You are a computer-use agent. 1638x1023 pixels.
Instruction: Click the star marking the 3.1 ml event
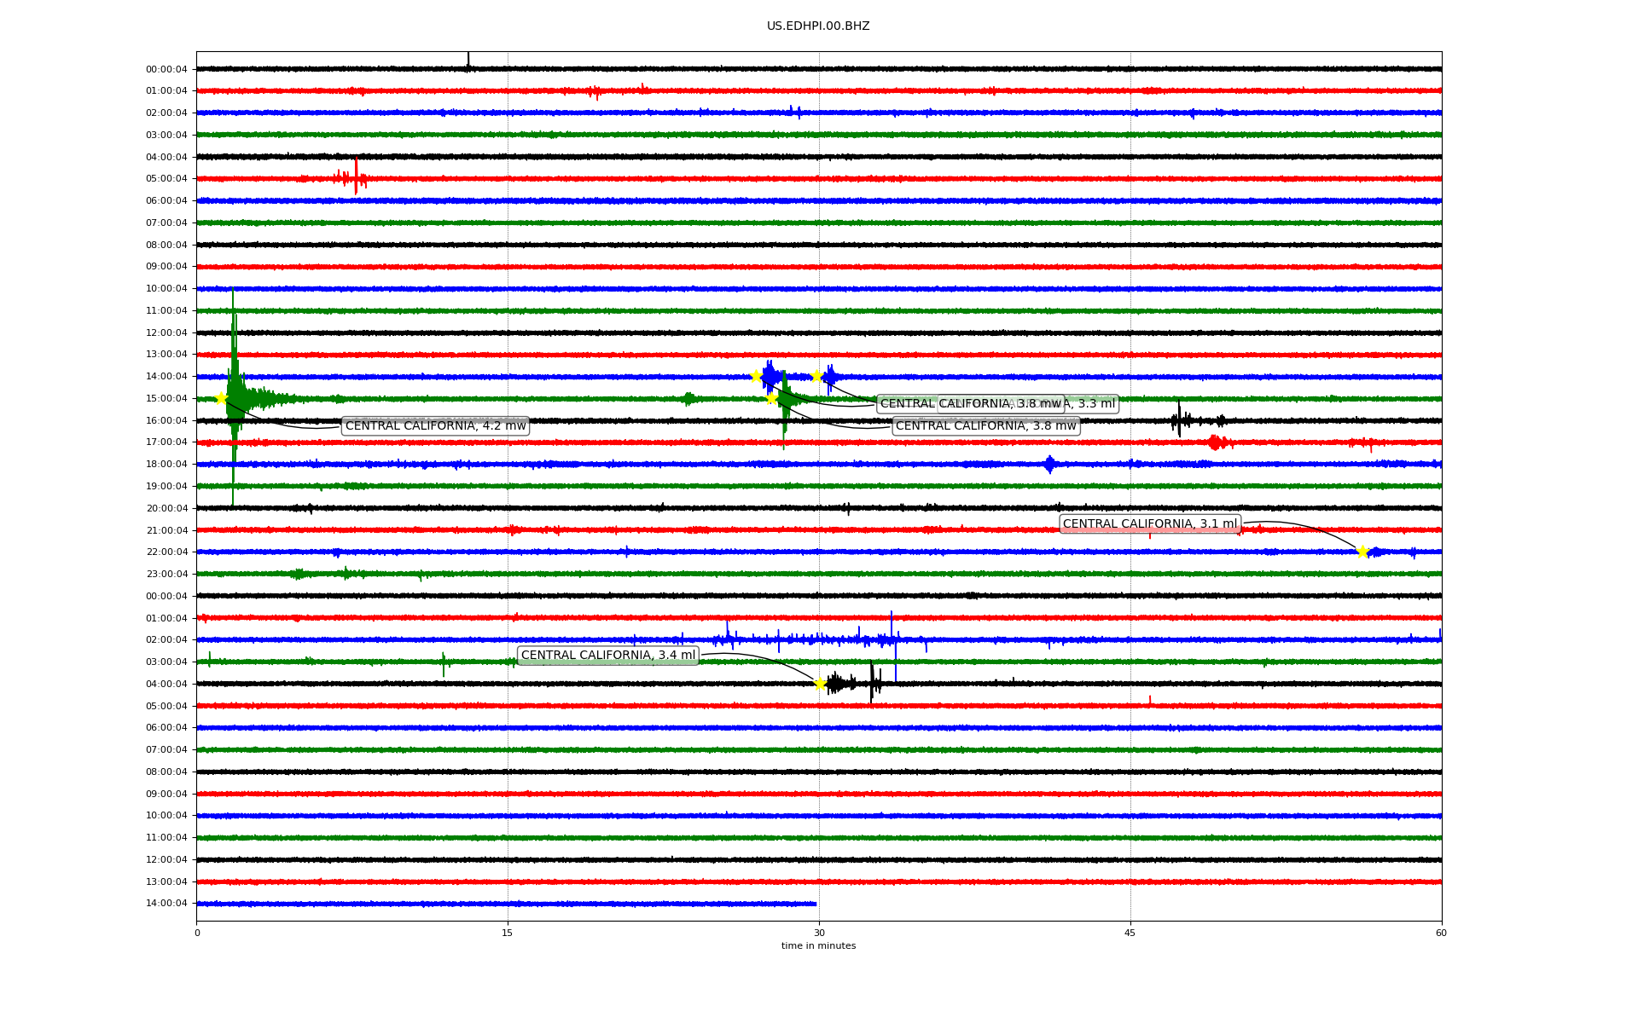tap(1362, 552)
